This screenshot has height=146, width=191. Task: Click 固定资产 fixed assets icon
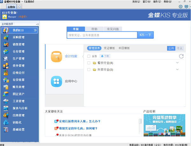click(5, 94)
